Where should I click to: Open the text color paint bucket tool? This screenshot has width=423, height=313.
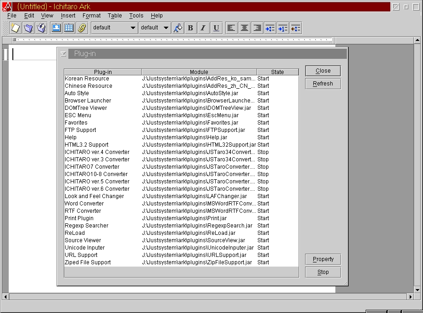pyautogui.click(x=178, y=28)
